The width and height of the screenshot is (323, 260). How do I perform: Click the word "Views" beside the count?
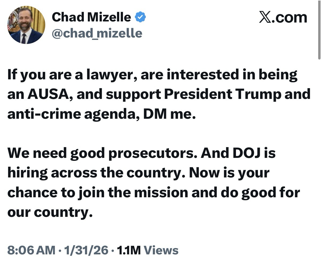(161, 250)
